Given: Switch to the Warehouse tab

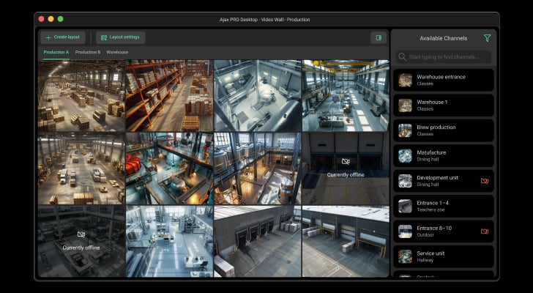Looking at the screenshot, I should click(x=117, y=53).
